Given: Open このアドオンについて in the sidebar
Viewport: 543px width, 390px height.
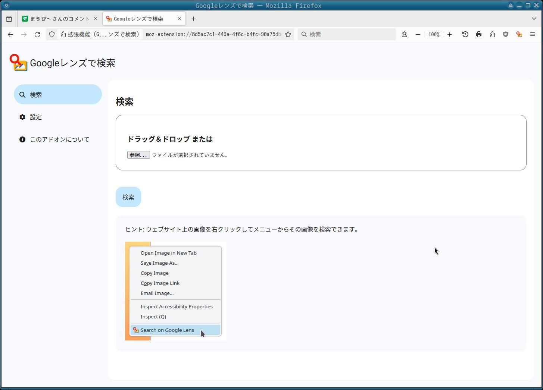Looking at the screenshot, I should click(x=59, y=139).
